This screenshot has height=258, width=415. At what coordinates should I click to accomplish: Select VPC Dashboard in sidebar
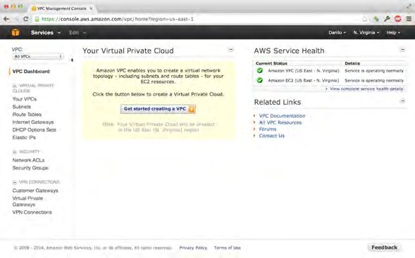[x=31, y=71]
